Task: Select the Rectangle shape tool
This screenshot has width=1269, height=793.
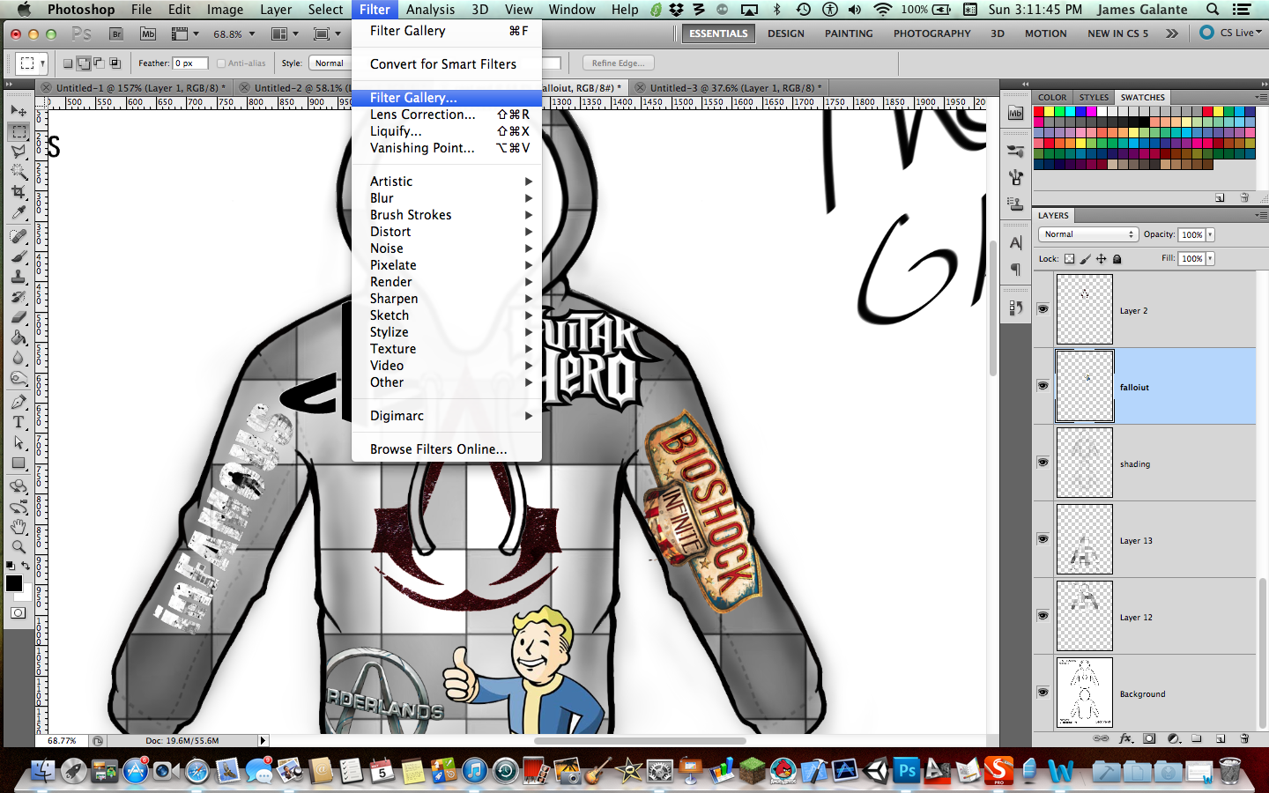Action: point(19,463)
